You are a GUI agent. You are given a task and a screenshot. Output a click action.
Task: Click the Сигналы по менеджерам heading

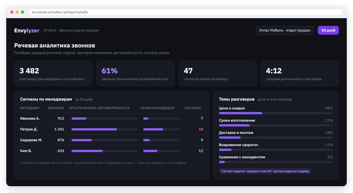click(x=46, y=99)
